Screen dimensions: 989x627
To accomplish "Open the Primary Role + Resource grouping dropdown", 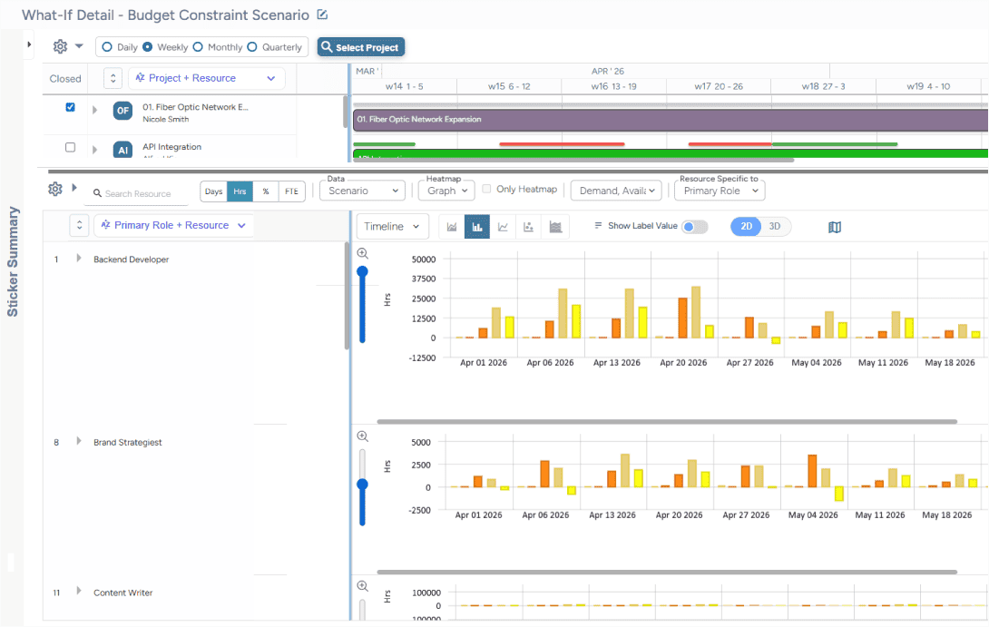I will point(173,225).
